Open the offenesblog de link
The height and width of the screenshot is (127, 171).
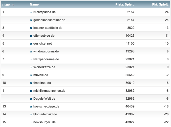click(44, 36)
